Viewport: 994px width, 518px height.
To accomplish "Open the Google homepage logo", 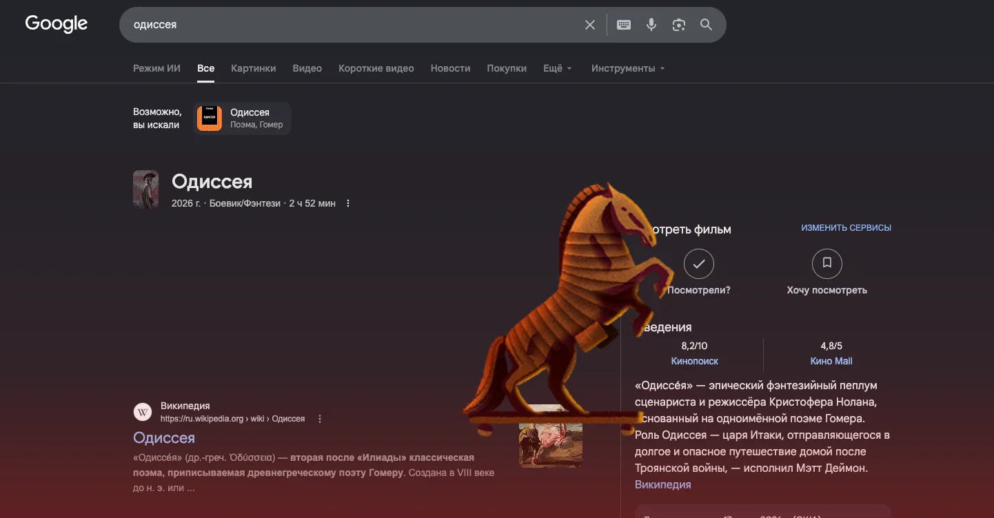I will coord(57,24).
